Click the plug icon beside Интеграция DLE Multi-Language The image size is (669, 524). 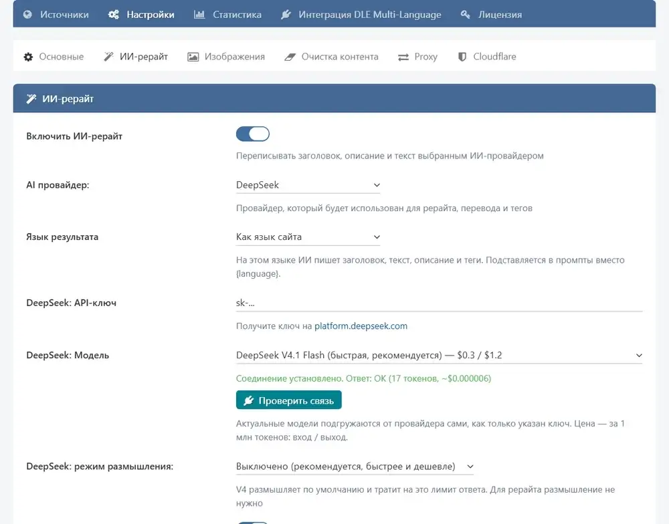[x=286, y=15]
